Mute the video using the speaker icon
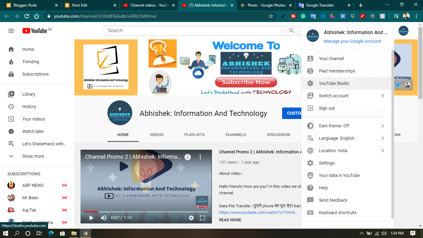The height and width of the screenshot is (238, 423). (104, 218)
